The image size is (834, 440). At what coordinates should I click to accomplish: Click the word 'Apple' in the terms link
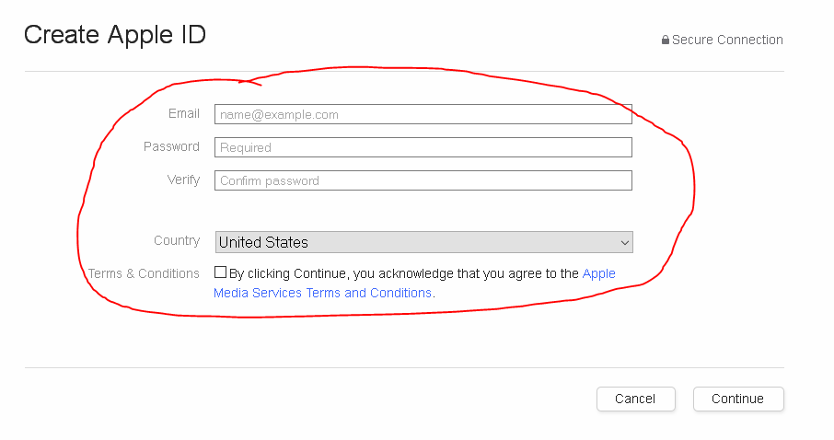[x=599, y=273]
